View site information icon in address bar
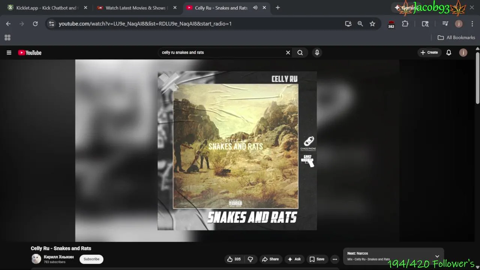480x270 pixels. point(51,24)
